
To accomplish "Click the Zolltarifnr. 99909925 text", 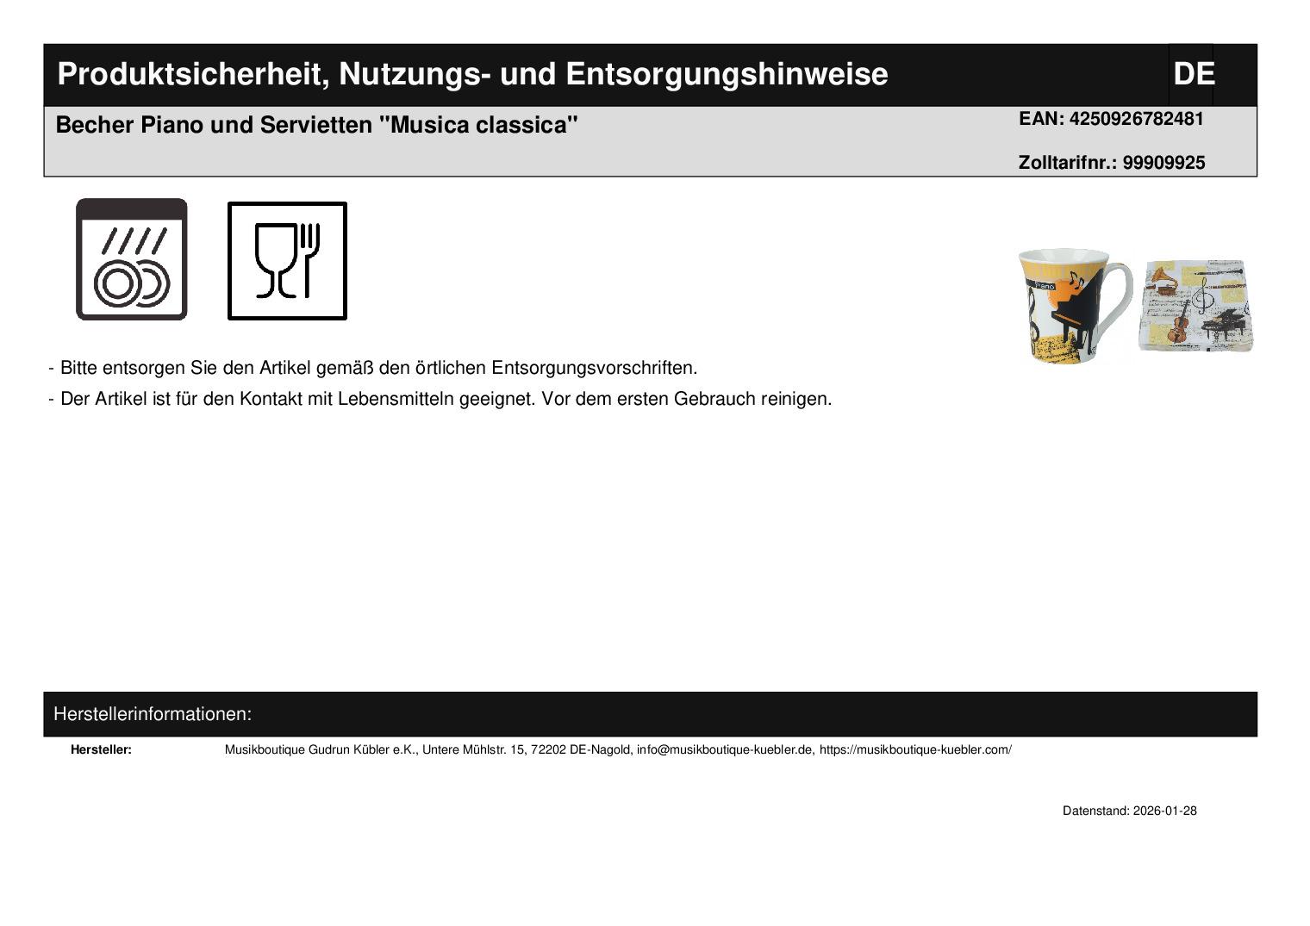I will [x=1111, y=163].
